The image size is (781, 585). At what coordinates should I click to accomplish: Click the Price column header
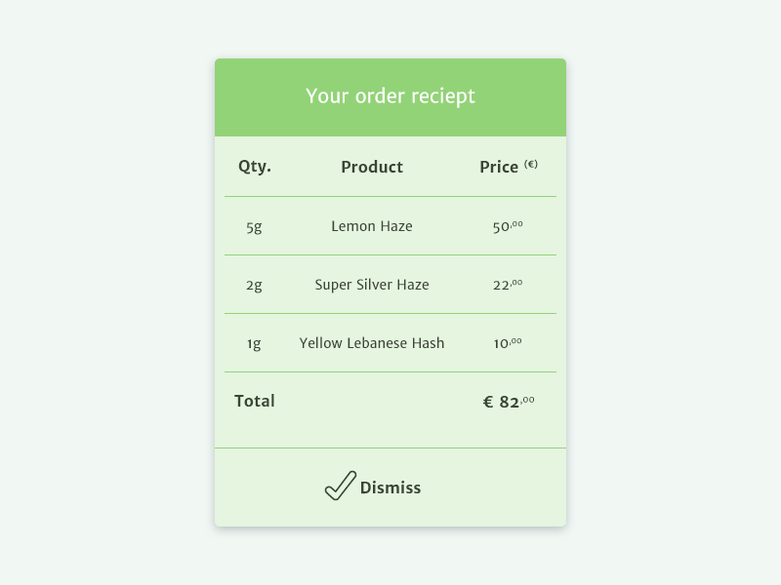(499, 167)
